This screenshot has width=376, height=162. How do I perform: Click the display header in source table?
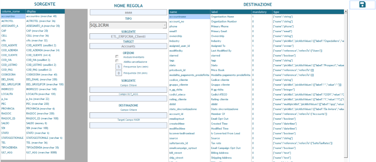tap(45, 11)
